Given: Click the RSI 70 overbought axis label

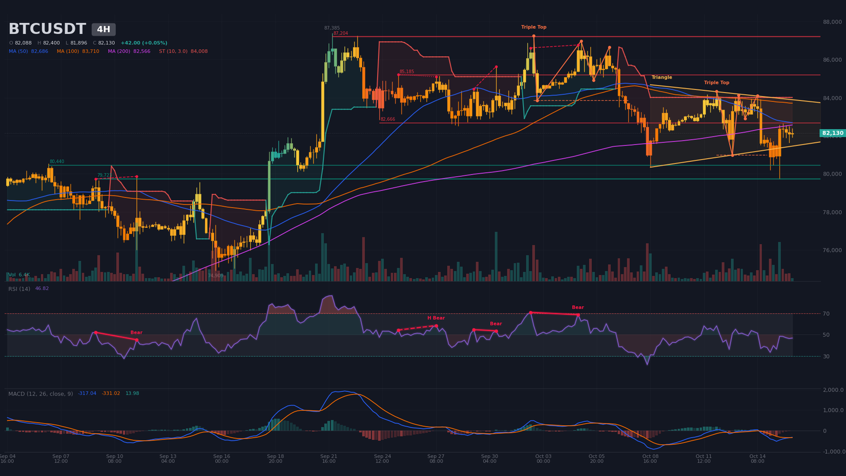Looking at the screenshot, I should pyautogui.click(x=826, y=314).
